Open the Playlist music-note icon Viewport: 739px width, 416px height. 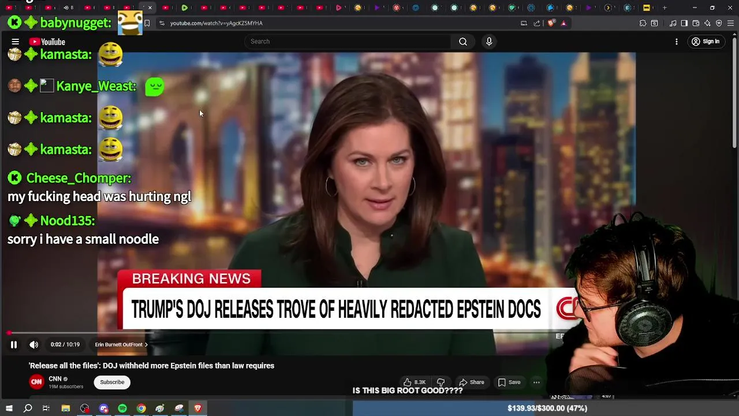[x=673, y=23]
